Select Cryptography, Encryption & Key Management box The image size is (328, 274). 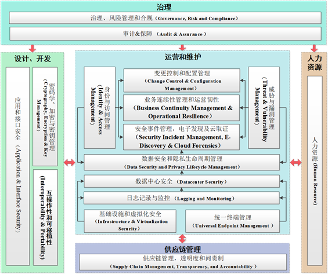click(45, 116)
